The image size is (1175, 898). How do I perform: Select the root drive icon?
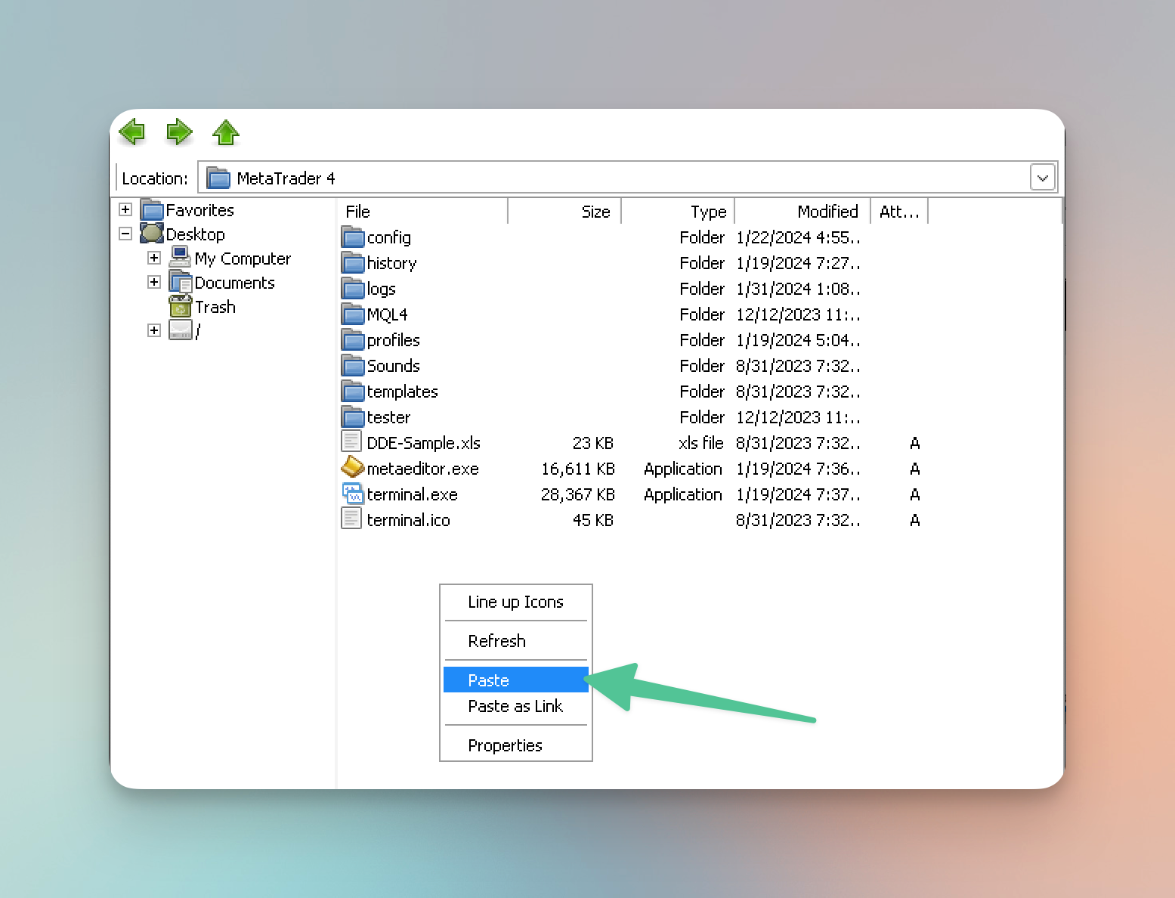[180, 330]
